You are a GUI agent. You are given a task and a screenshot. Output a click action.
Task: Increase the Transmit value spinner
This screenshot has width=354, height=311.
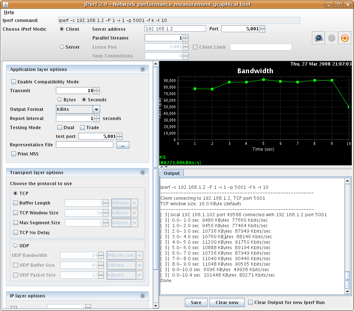pyautogui.click(x=96, y=89)
